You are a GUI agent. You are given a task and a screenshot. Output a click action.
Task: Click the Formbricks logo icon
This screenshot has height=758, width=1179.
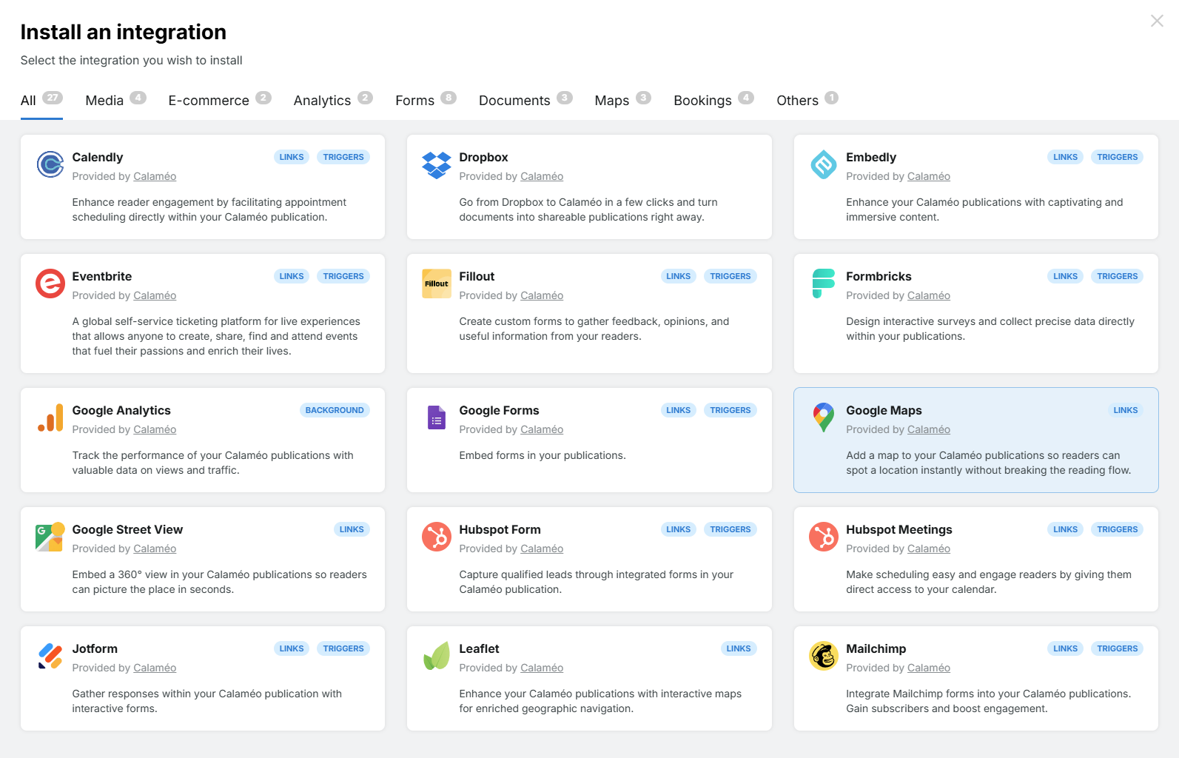824,284
